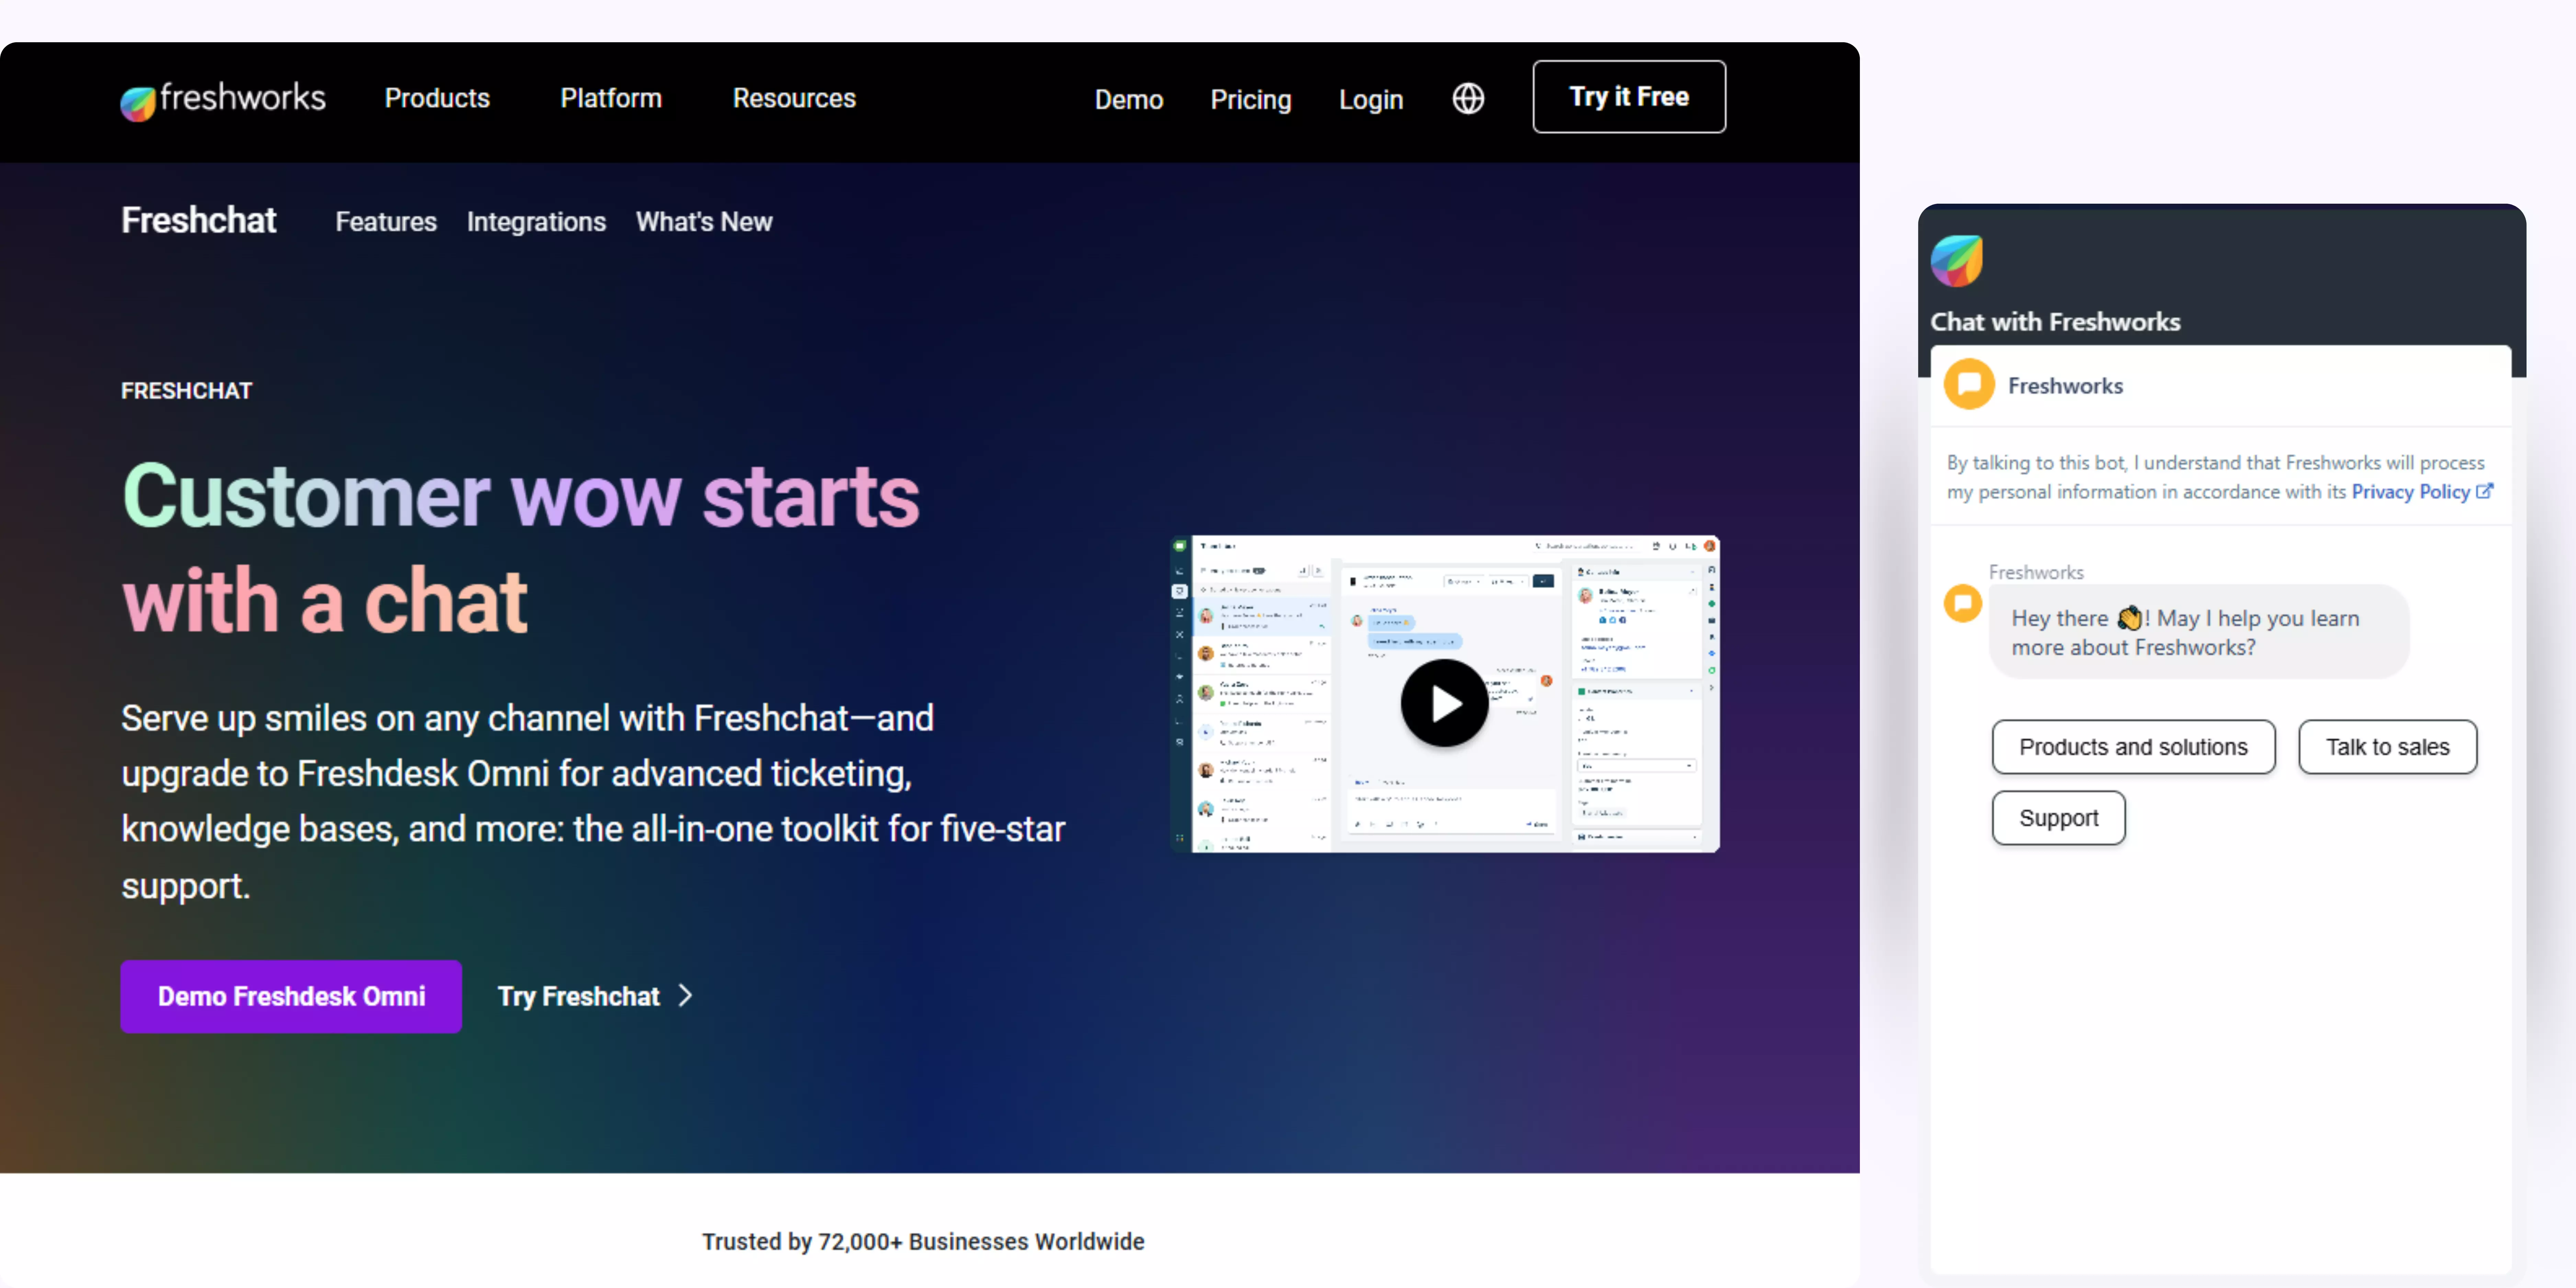This screenshot has height=1288, width=2576.
Task: Open the Integrations tab
Action: [x=536, y=222]
